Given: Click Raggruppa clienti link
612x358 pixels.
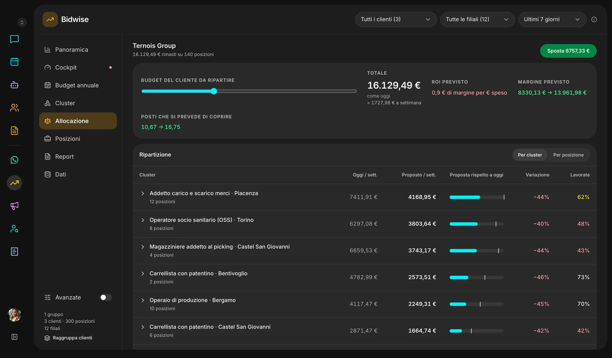Looking at the screenshot, I should [x=72, y=338].
